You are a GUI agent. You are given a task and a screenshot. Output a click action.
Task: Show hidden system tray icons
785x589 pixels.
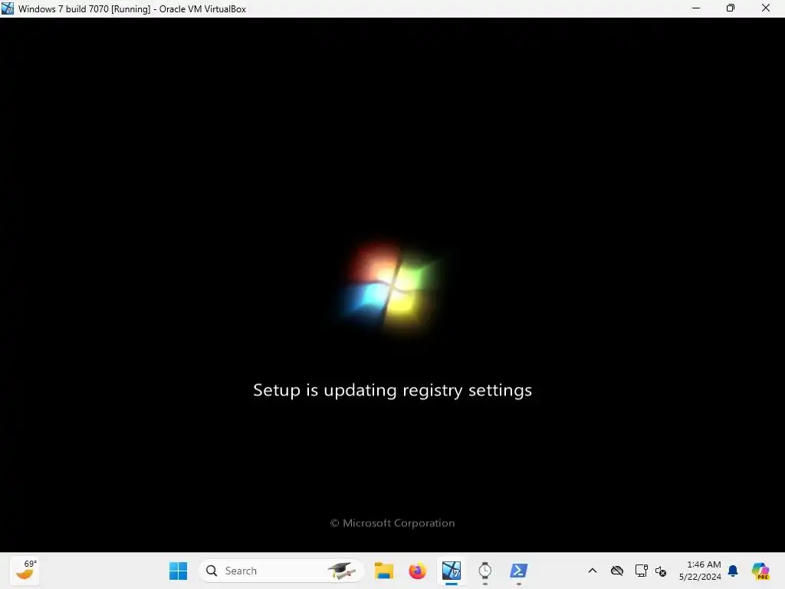(593, 571)
